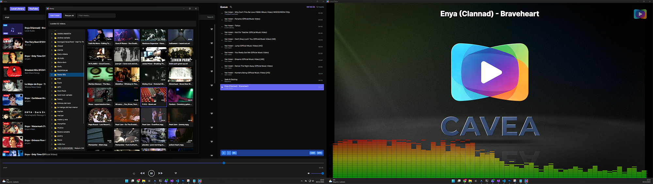Select 'Seek & Destroy' in the queue

[x=272, y=80]
